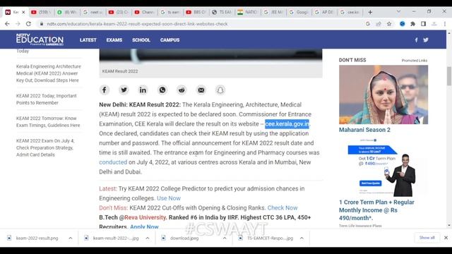
Task: Toggle the browser side panel
Action: [x=423, y=24]
